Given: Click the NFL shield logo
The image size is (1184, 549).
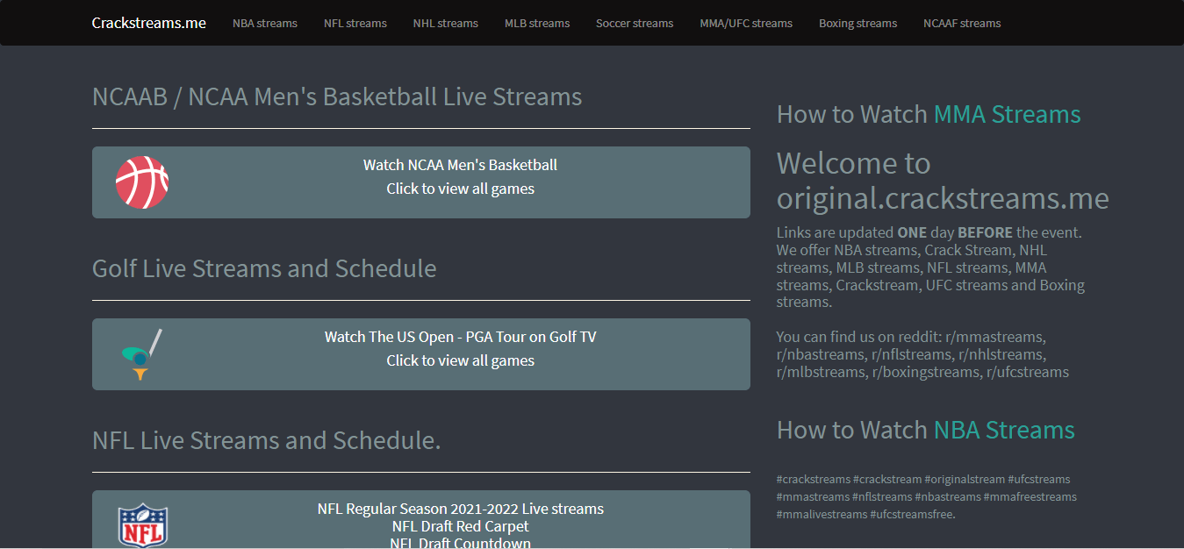Looking at the screenshot, I should point(143,525).
